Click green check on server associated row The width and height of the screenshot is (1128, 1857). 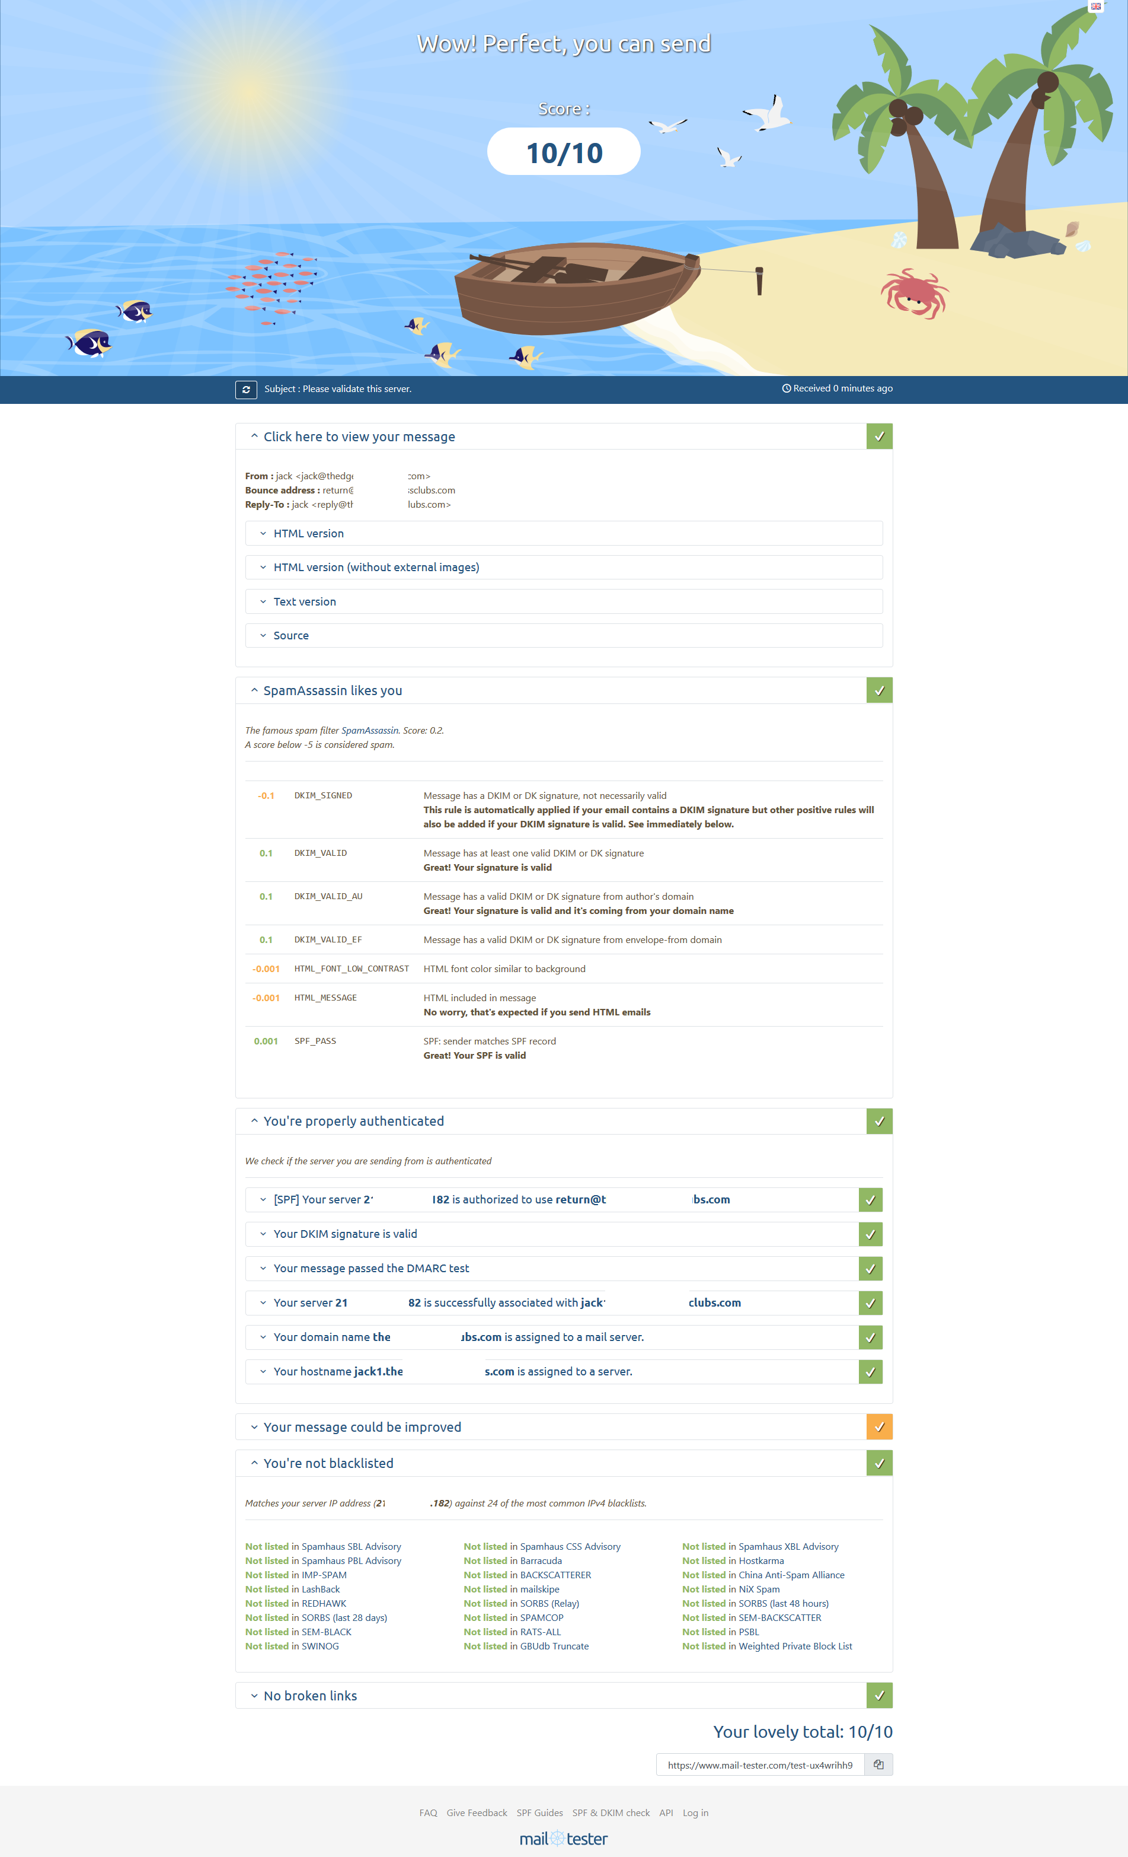[x=871, y=1303]
